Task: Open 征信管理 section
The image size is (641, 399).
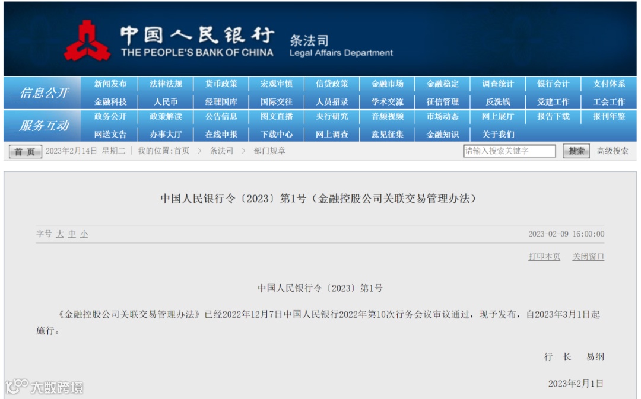Action: pyautogui.click(x=443, y=102)
